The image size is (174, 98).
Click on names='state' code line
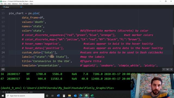(33, 26)
